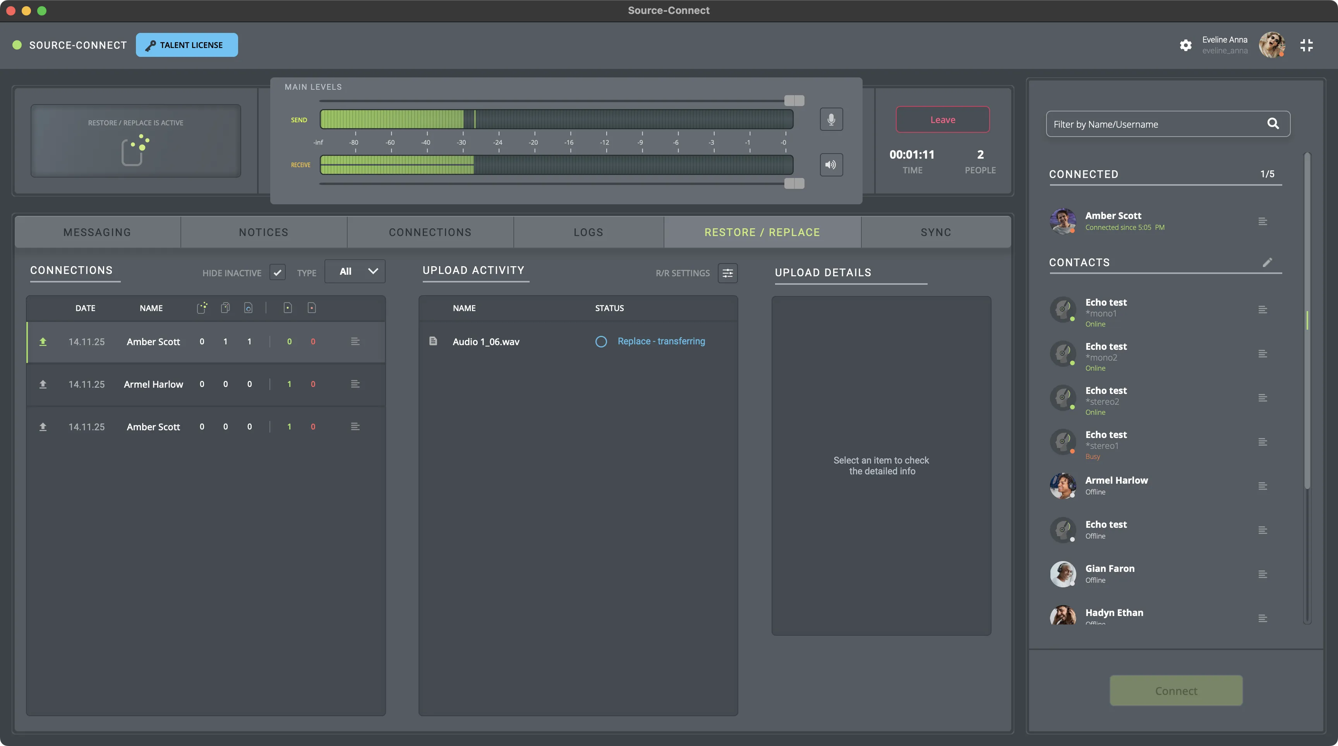The height and width of the screenshot is (746, 1338).
Task: Adjust the send level slider handle
Action: click(794, 100)
